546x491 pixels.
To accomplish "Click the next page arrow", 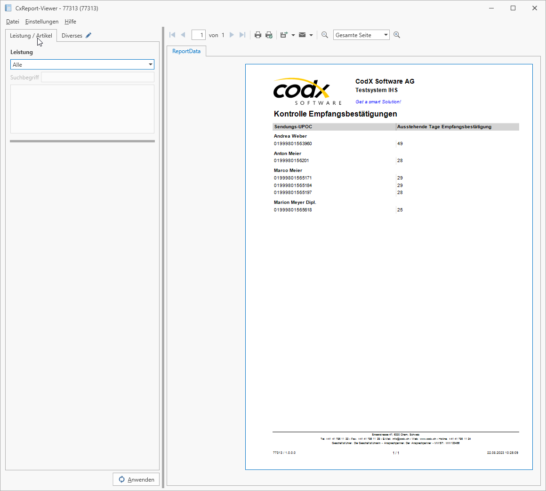I will coord(232,34).
